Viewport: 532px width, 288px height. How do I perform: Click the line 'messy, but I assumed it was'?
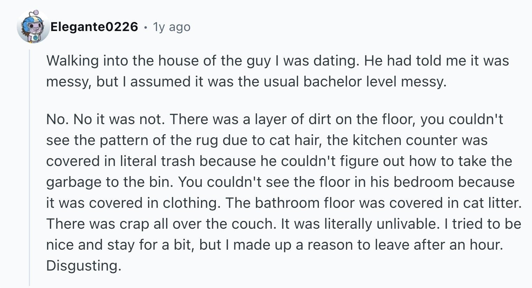point(246,82)
